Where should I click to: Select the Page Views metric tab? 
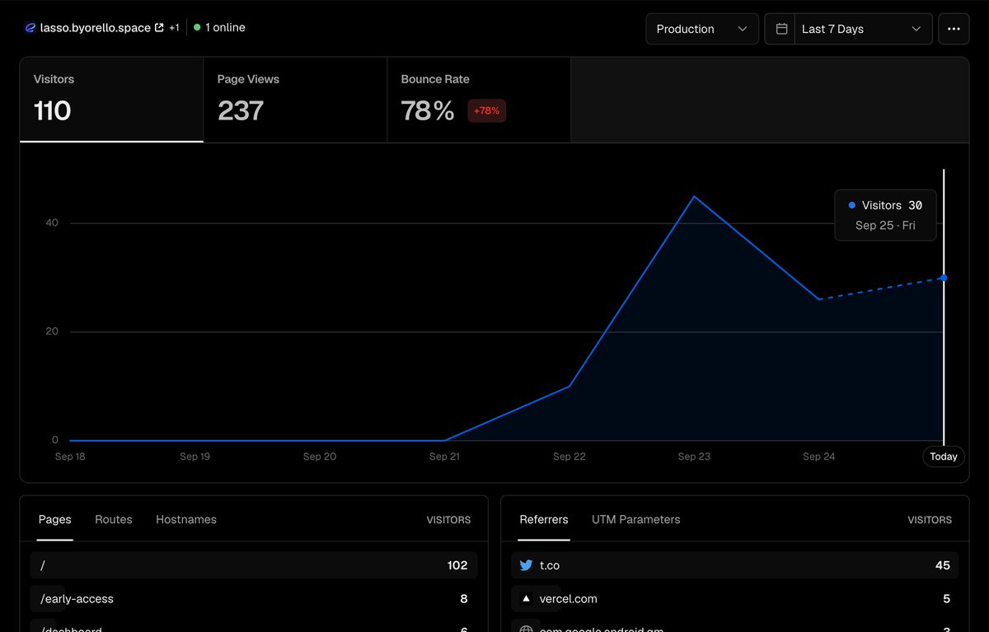[x=295, y=100]
